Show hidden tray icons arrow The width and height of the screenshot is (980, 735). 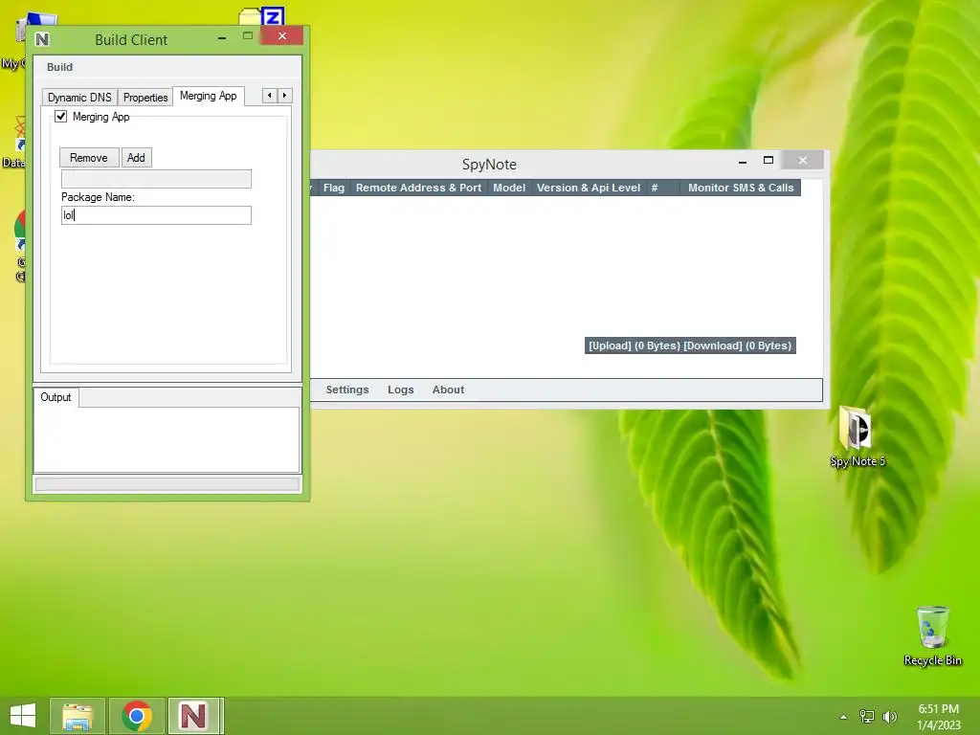point(844,717)
